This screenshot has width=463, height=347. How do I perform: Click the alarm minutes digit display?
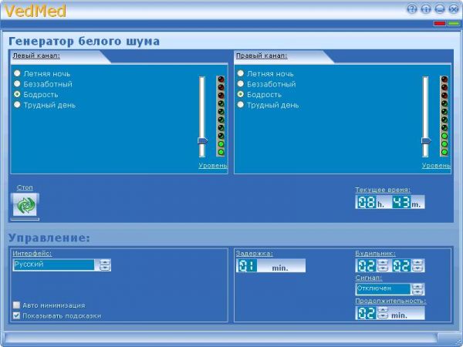(402, 265)
